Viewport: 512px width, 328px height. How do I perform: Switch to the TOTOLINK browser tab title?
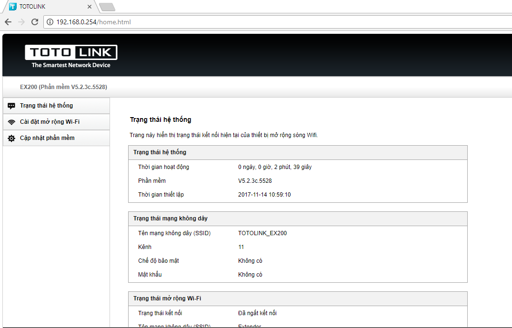[32, 7]
